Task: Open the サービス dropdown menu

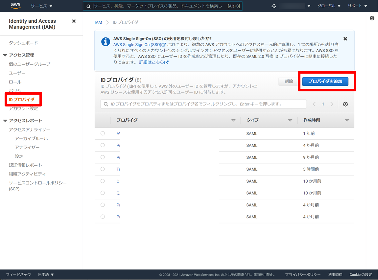Action: click(x=41, y=6)
